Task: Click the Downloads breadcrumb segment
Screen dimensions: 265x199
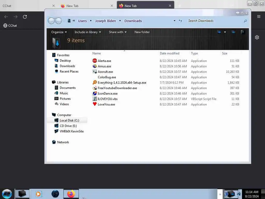Action: pyautogui.click(x=133, y=21)
